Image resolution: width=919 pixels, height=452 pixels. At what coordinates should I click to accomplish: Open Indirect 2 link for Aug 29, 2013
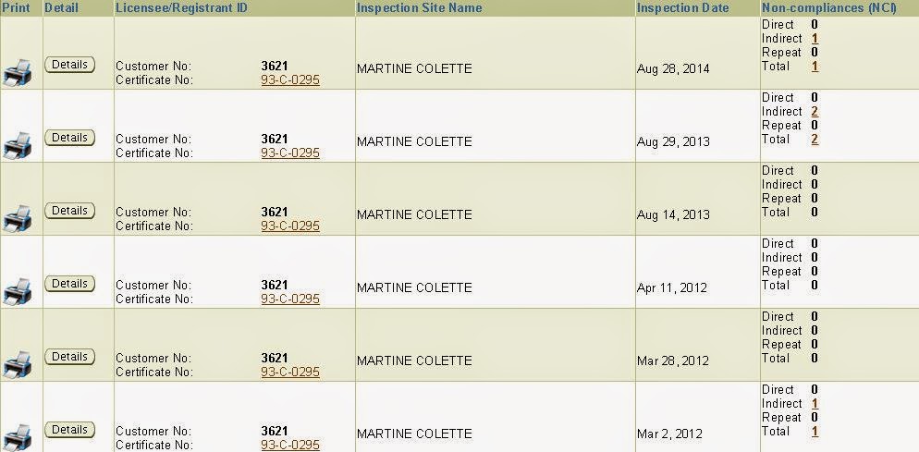click(x=815, y=112)
